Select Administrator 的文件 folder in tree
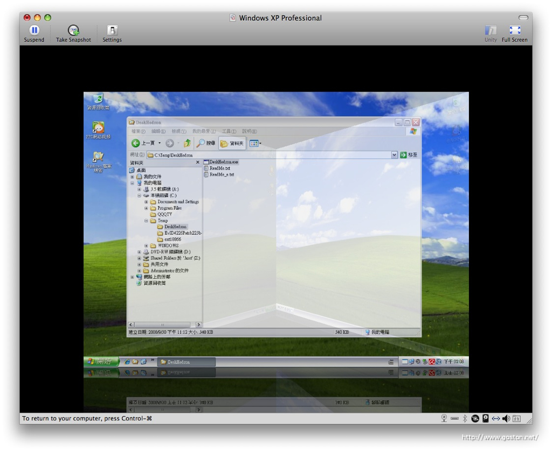Viewport: 552px width, 451px height. 166,271
